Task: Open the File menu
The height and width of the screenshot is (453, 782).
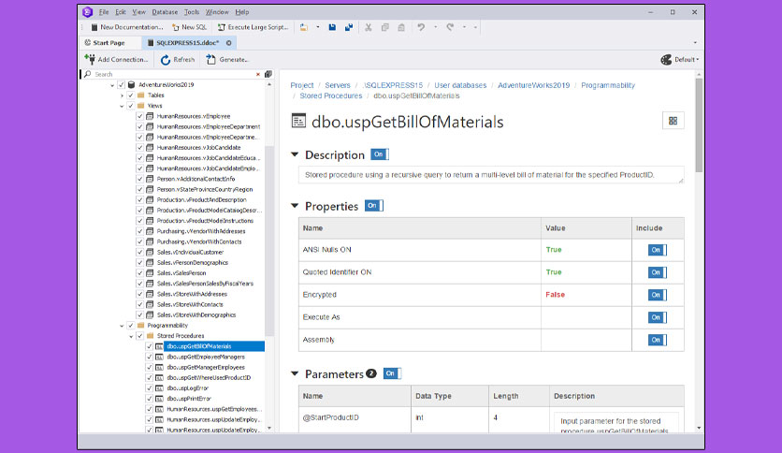Action: (x=104, y=12)
